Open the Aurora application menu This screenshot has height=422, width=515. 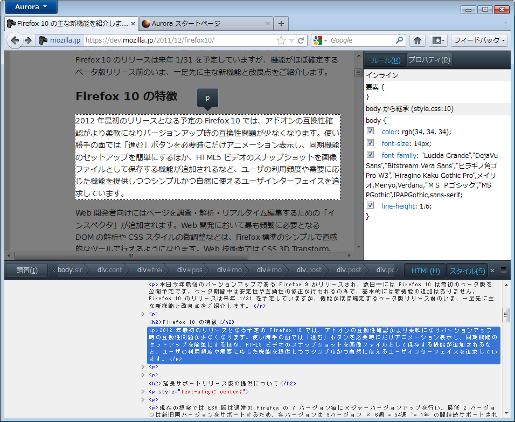[x=31, y=7]
